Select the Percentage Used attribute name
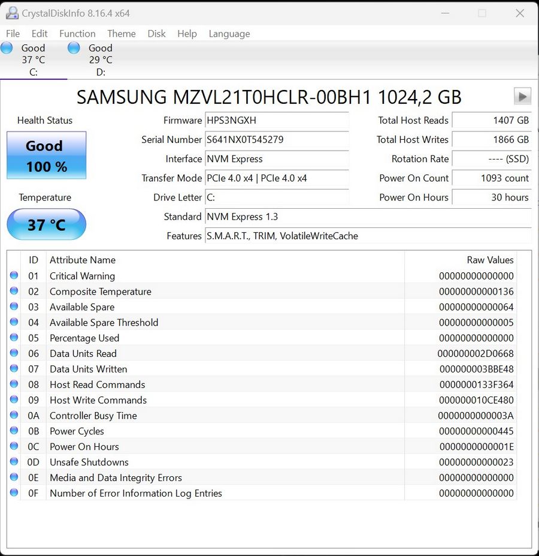Viewport: 539px width, 556px height. (84, 338)
